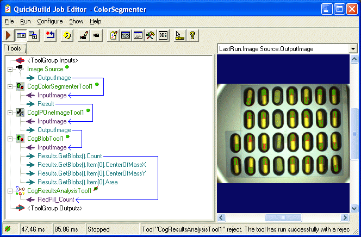Click the pill tray image display
Image resolution: width=361 pixels, height=237 pixels.
[x=283, y=134]
